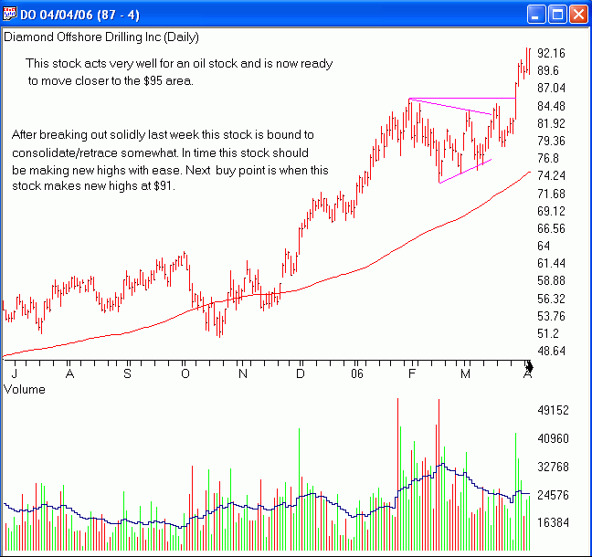Click price label 56.32
The image size is (592, 557).
point(551,299)
